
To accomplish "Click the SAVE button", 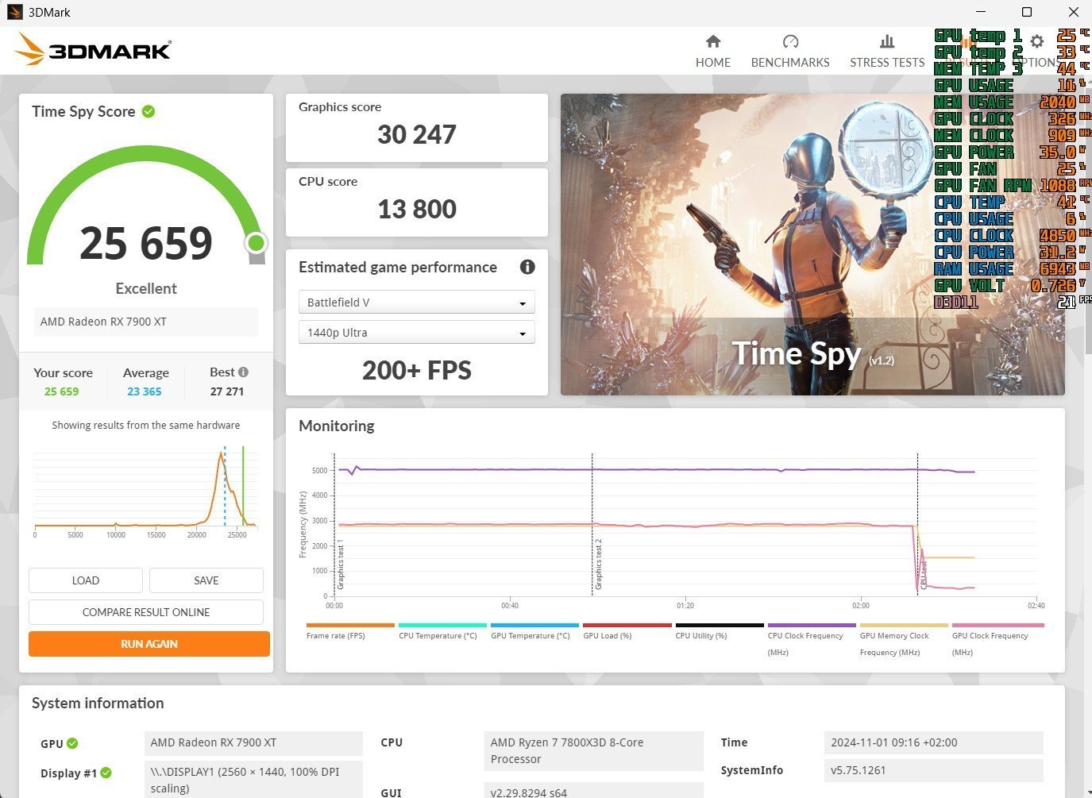I will tap(206, 580).
